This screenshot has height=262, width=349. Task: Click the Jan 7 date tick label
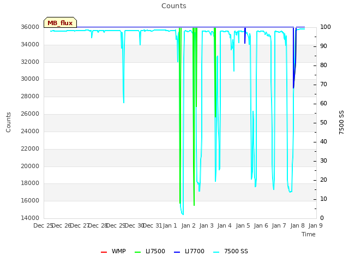279,225
